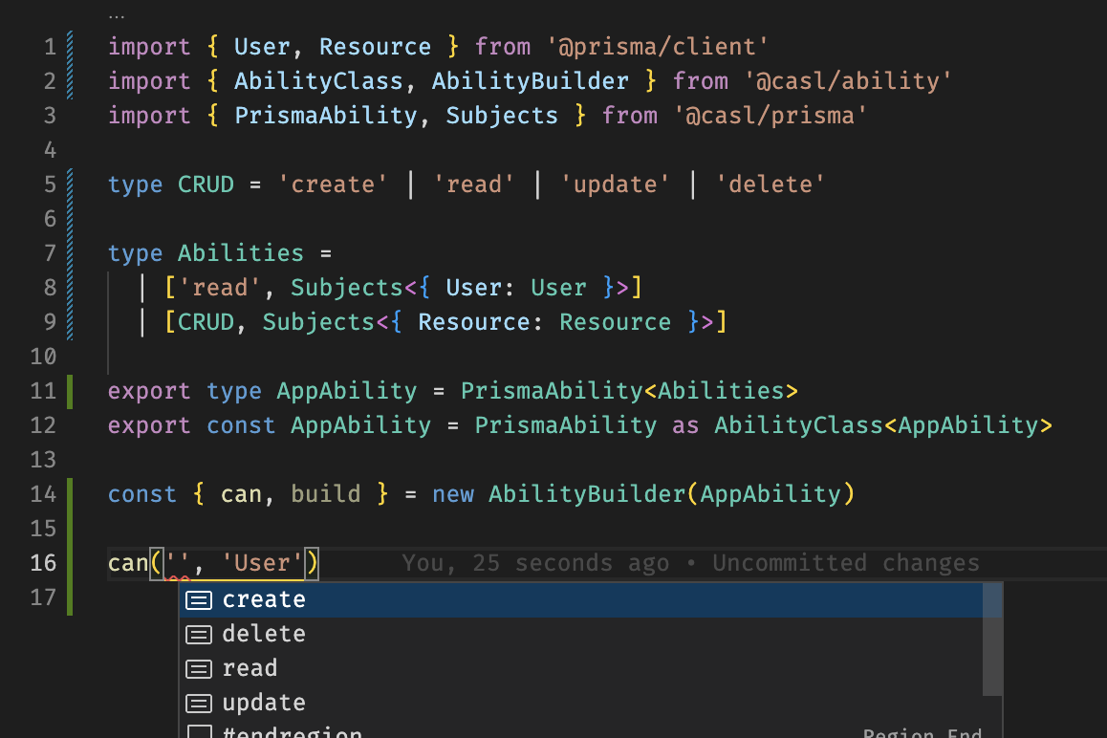Click the icon next to the delete suggestion
Viewport: 1107px width, 738px height.
(x=198, y=634)
